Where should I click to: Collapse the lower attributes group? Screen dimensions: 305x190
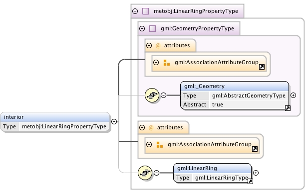(x=142, y=127)
